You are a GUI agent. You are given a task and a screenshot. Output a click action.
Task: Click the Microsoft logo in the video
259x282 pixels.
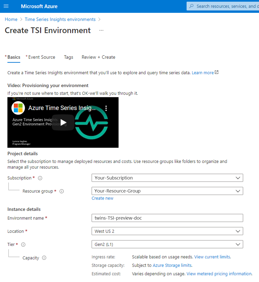point(18,108)
